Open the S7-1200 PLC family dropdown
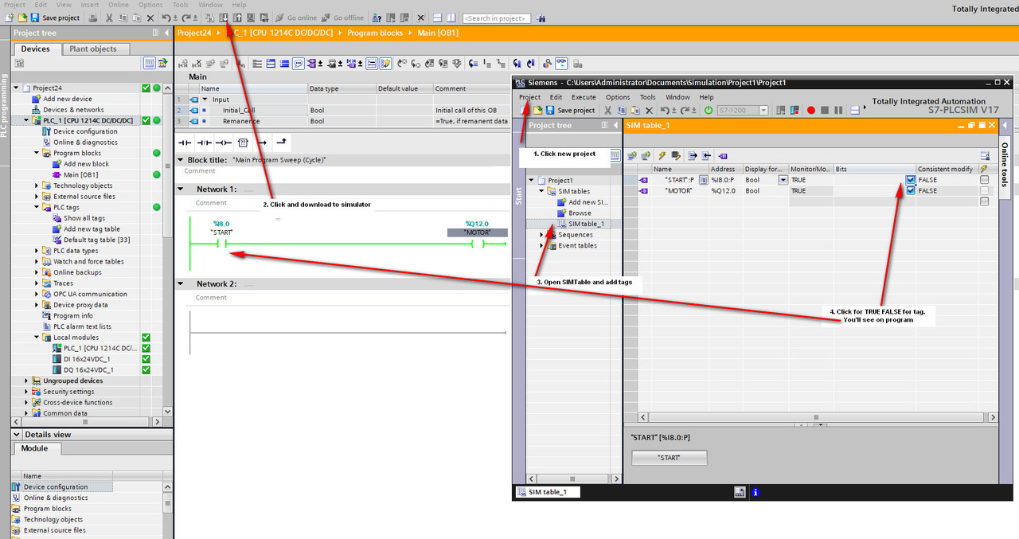The height and width of the screenshot is (539, 1019). pos(763,110)
